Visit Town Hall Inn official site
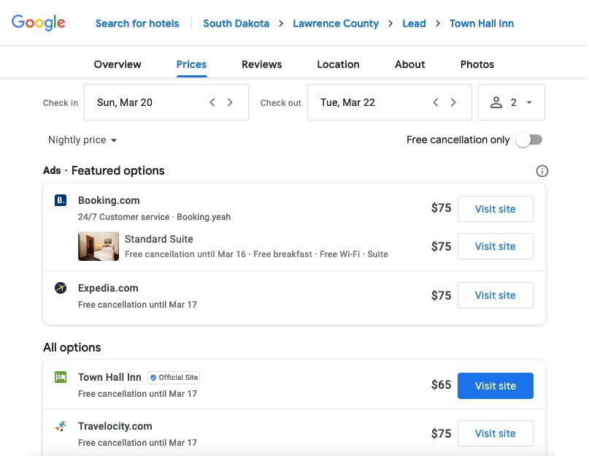The image size is (589, 456). tap(495, 386)
